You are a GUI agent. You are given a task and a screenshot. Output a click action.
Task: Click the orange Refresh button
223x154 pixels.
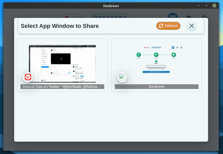click(168, 26)
